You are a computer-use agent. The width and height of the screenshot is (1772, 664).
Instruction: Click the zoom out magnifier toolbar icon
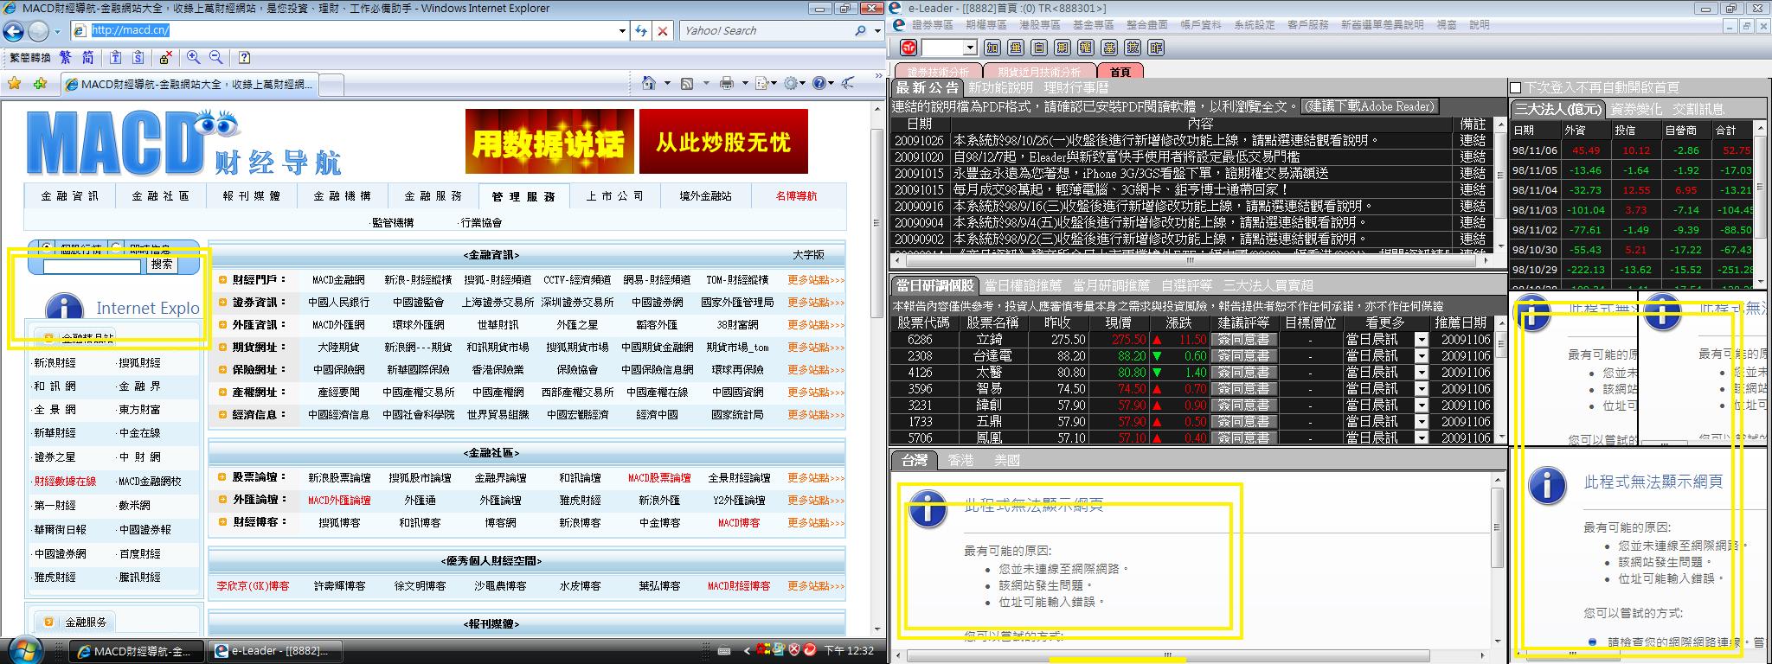[x=216, y=58]
